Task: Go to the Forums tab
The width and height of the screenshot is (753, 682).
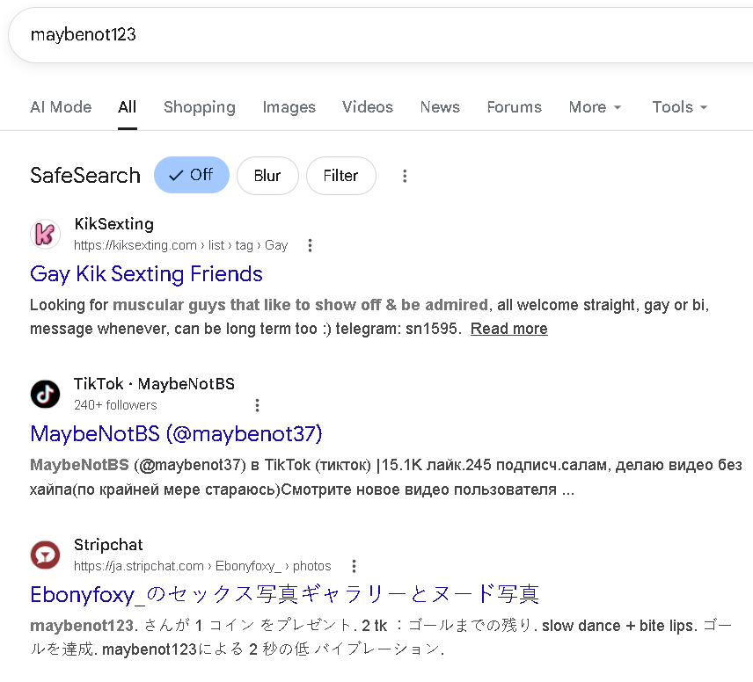Action: click(x=514, y=107)
